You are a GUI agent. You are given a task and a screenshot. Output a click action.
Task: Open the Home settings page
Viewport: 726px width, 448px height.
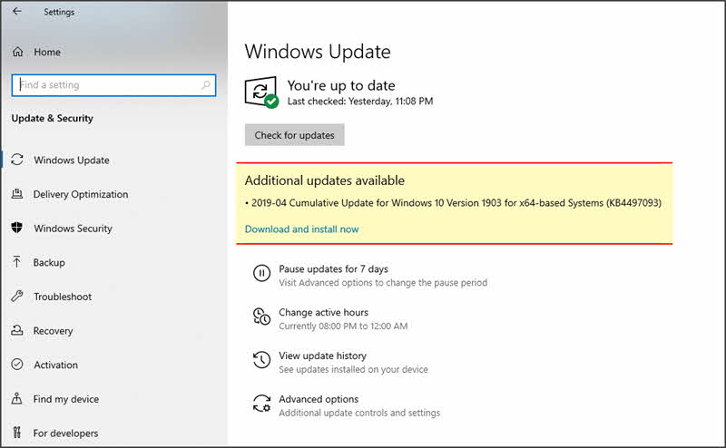coord(47,52)
